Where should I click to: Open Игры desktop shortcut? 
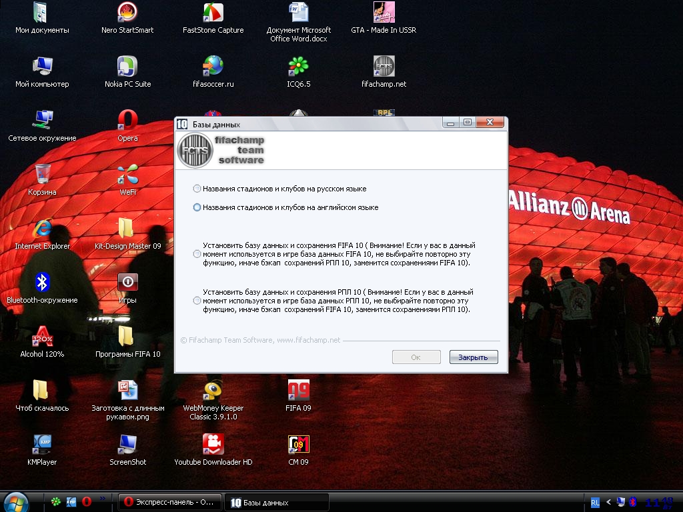127,288
